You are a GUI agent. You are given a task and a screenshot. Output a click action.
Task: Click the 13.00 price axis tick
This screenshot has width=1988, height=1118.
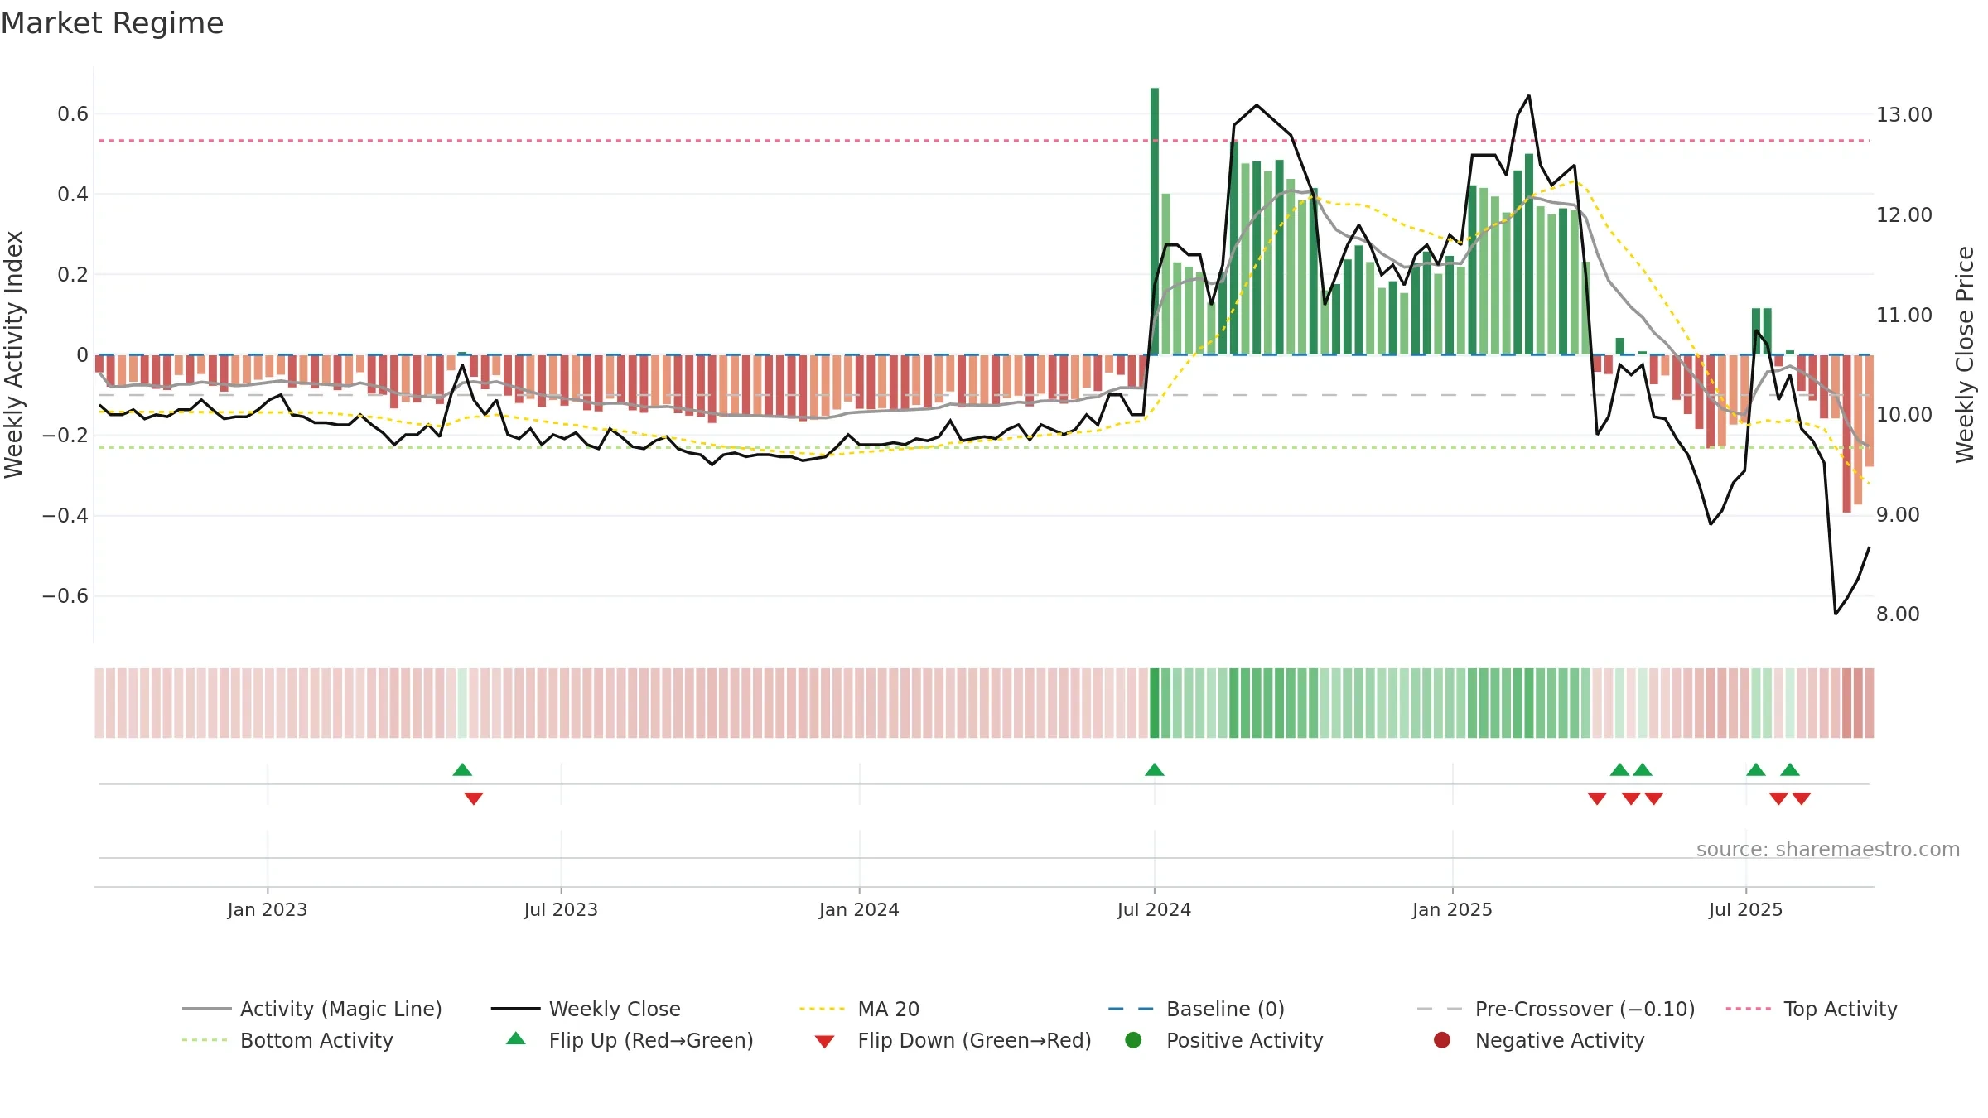click(1904, 115)
